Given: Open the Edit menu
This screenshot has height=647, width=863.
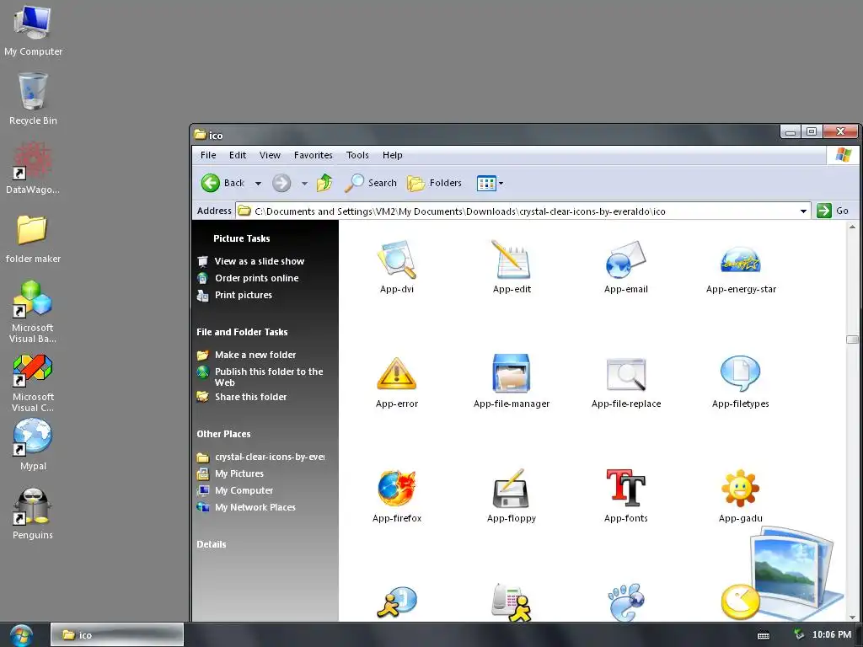Looking at the screenshot, I should 238,155.
